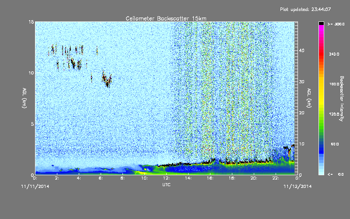350x219 pixels.
Task: Click the "Backscatter Intensity" colorbar label
Action: pyautogui.click(x=342, y=99)
